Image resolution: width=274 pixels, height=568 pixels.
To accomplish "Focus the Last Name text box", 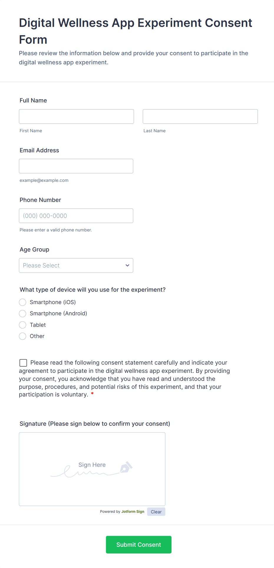I will point(200,116).
